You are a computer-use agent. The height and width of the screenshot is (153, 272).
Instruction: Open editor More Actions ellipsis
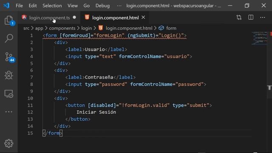(x=263, y=17)
